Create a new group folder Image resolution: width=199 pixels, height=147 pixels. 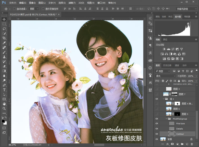182,144
